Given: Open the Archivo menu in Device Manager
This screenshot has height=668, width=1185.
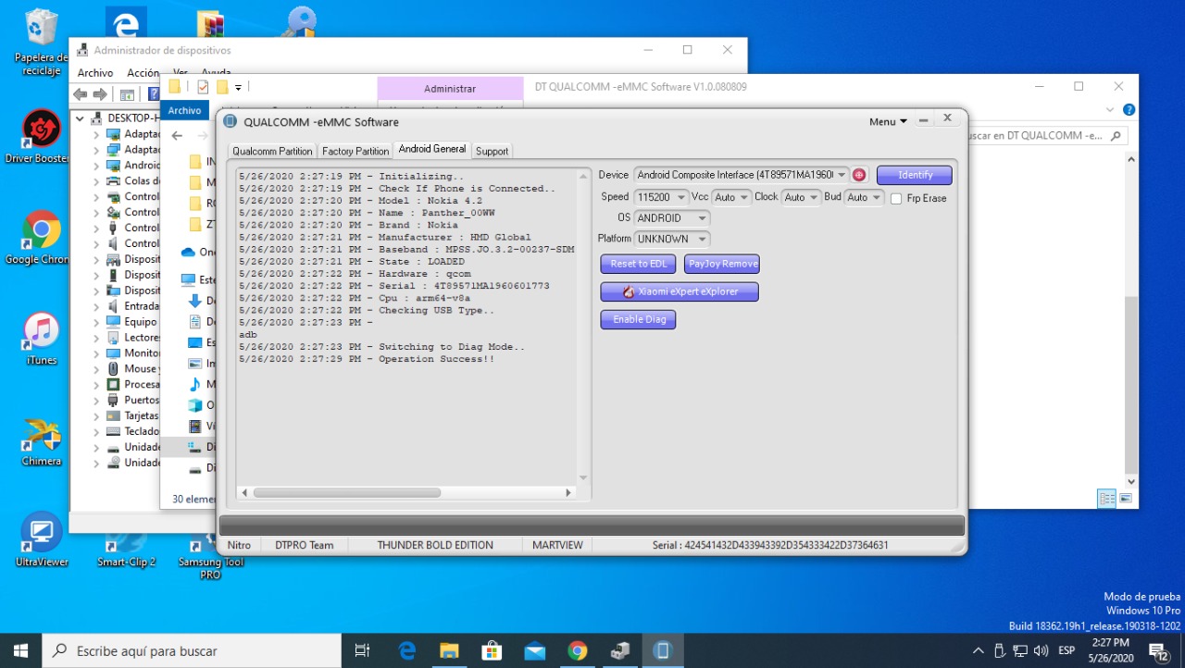Looking at the screenshot, I should [95, 73].
